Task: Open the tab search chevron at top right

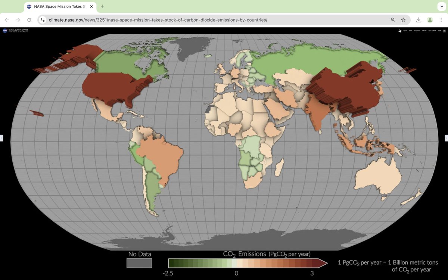Action: [442, 6]
